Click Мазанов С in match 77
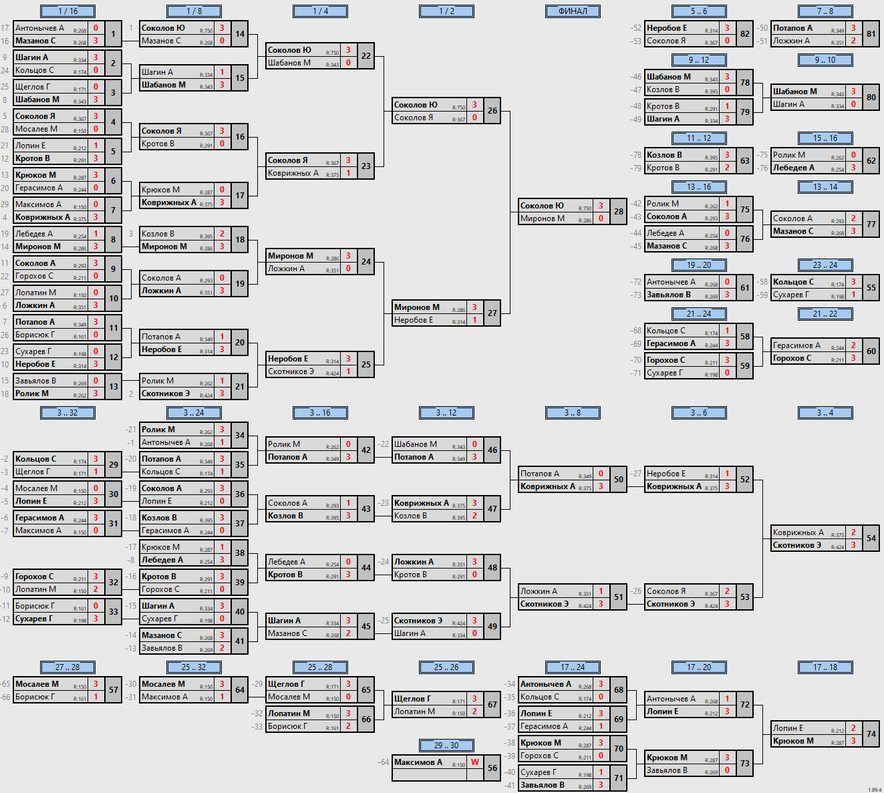 click(793, 231)
